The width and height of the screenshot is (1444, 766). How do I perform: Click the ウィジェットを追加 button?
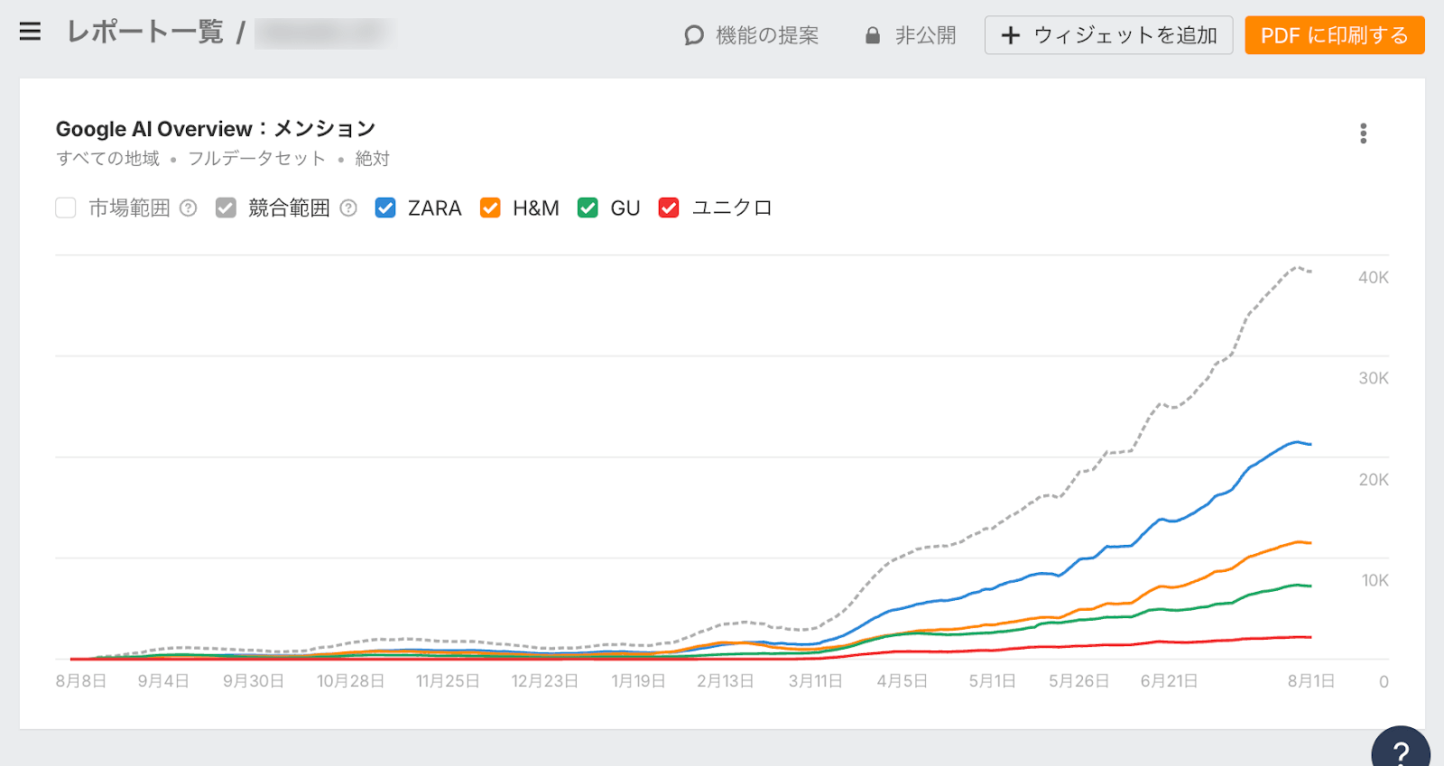pyautogui.click(x=1125, y=35)
